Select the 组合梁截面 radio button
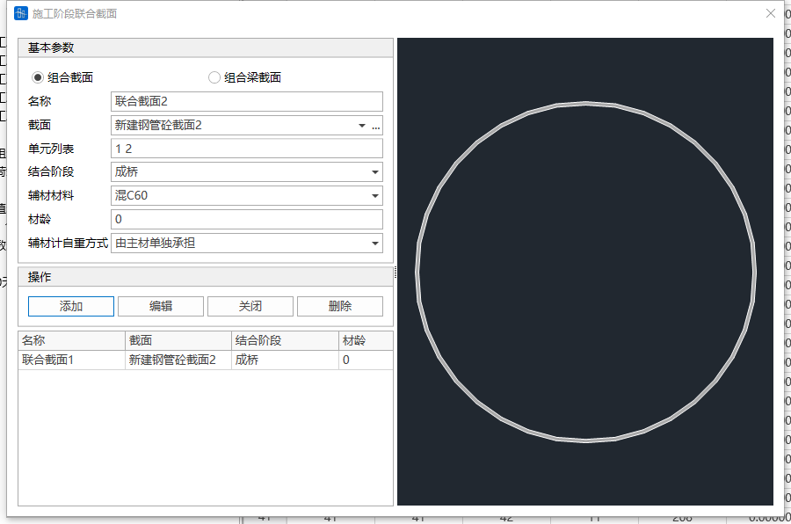 tap(214, 77)
